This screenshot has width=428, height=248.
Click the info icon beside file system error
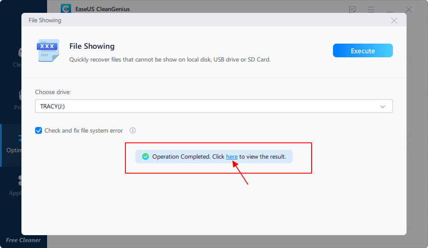[133, 130]
